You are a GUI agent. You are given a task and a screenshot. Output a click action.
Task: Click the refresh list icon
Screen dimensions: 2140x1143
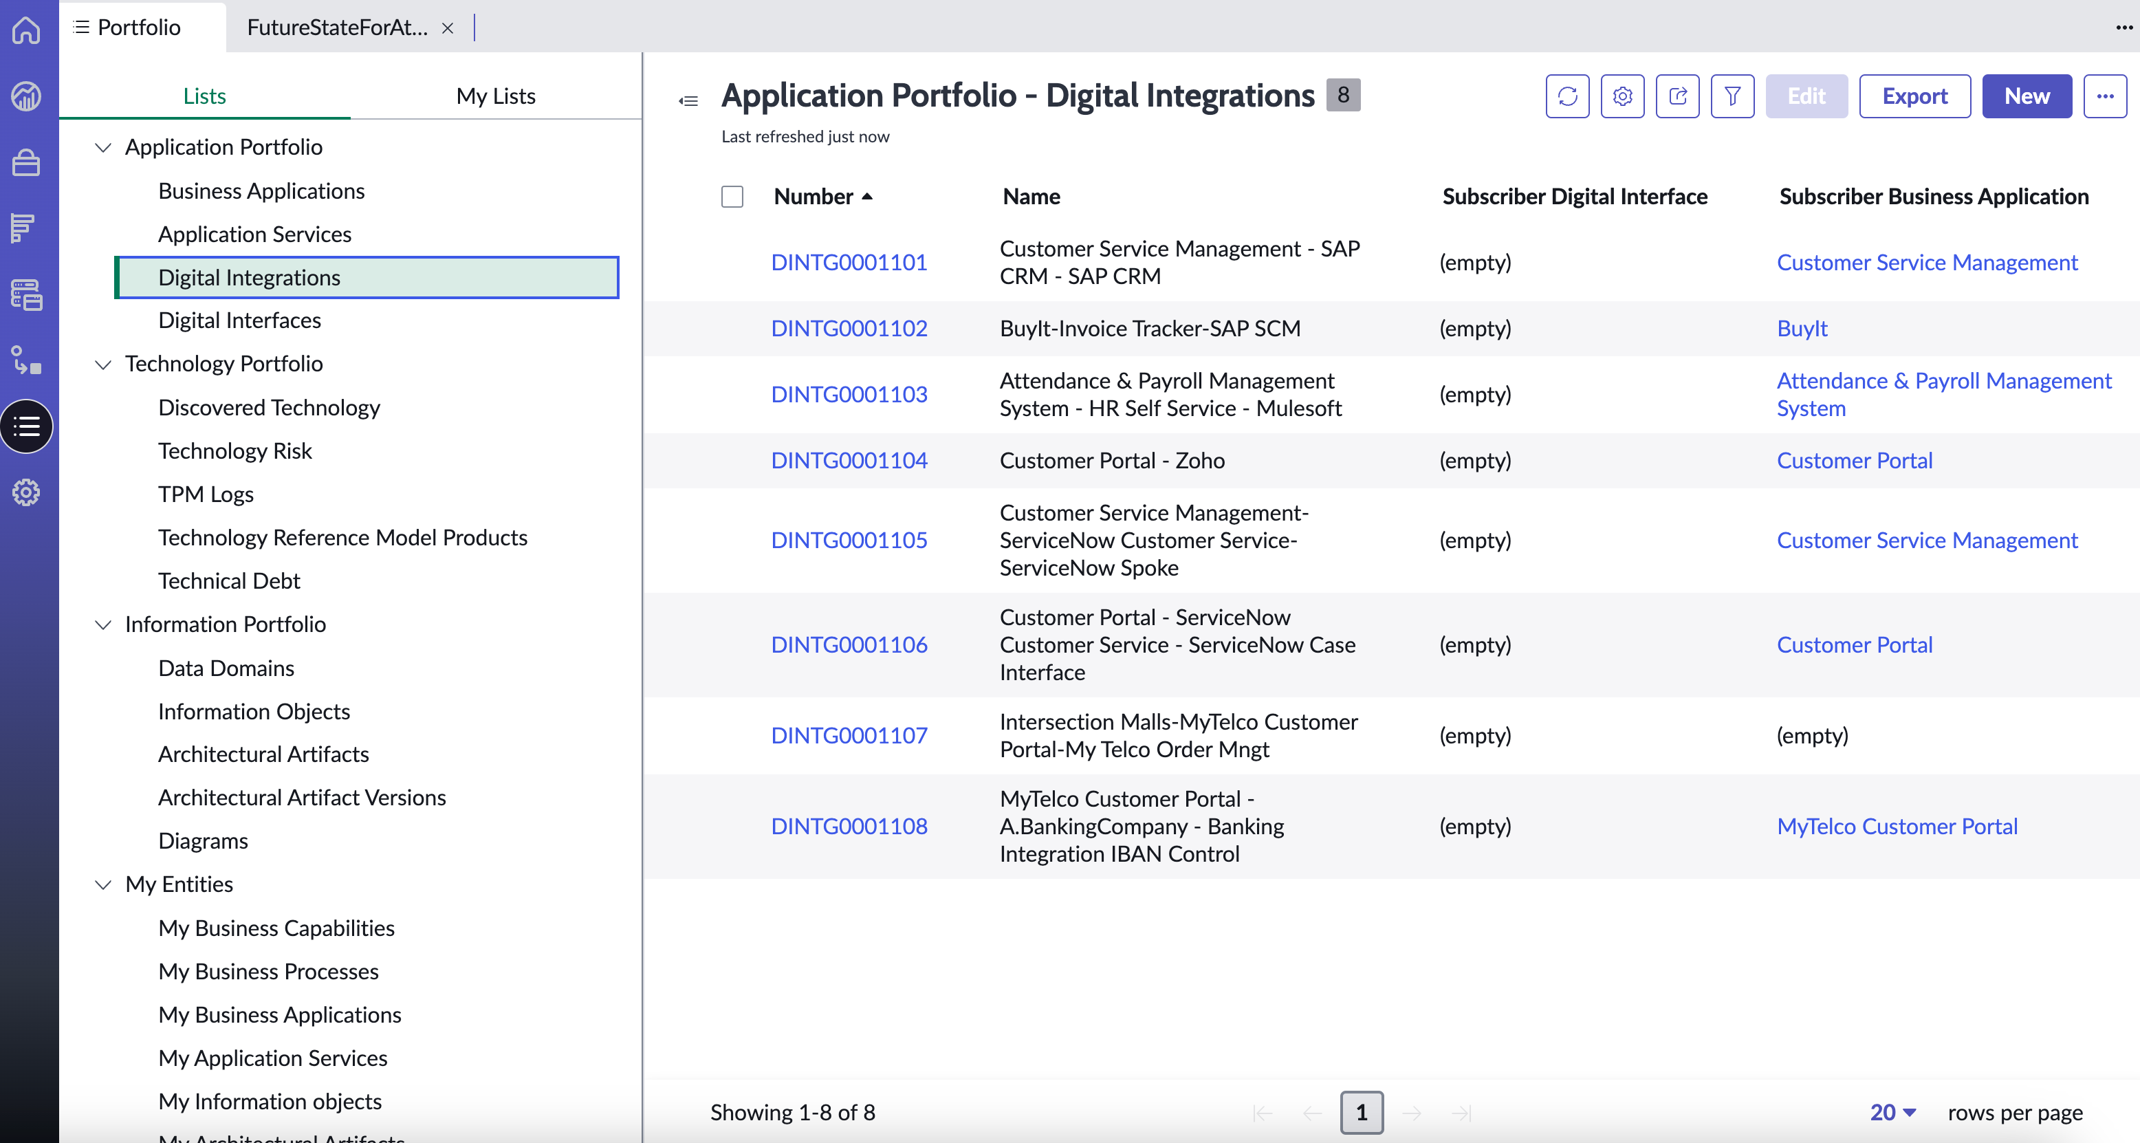[1566, 96]
